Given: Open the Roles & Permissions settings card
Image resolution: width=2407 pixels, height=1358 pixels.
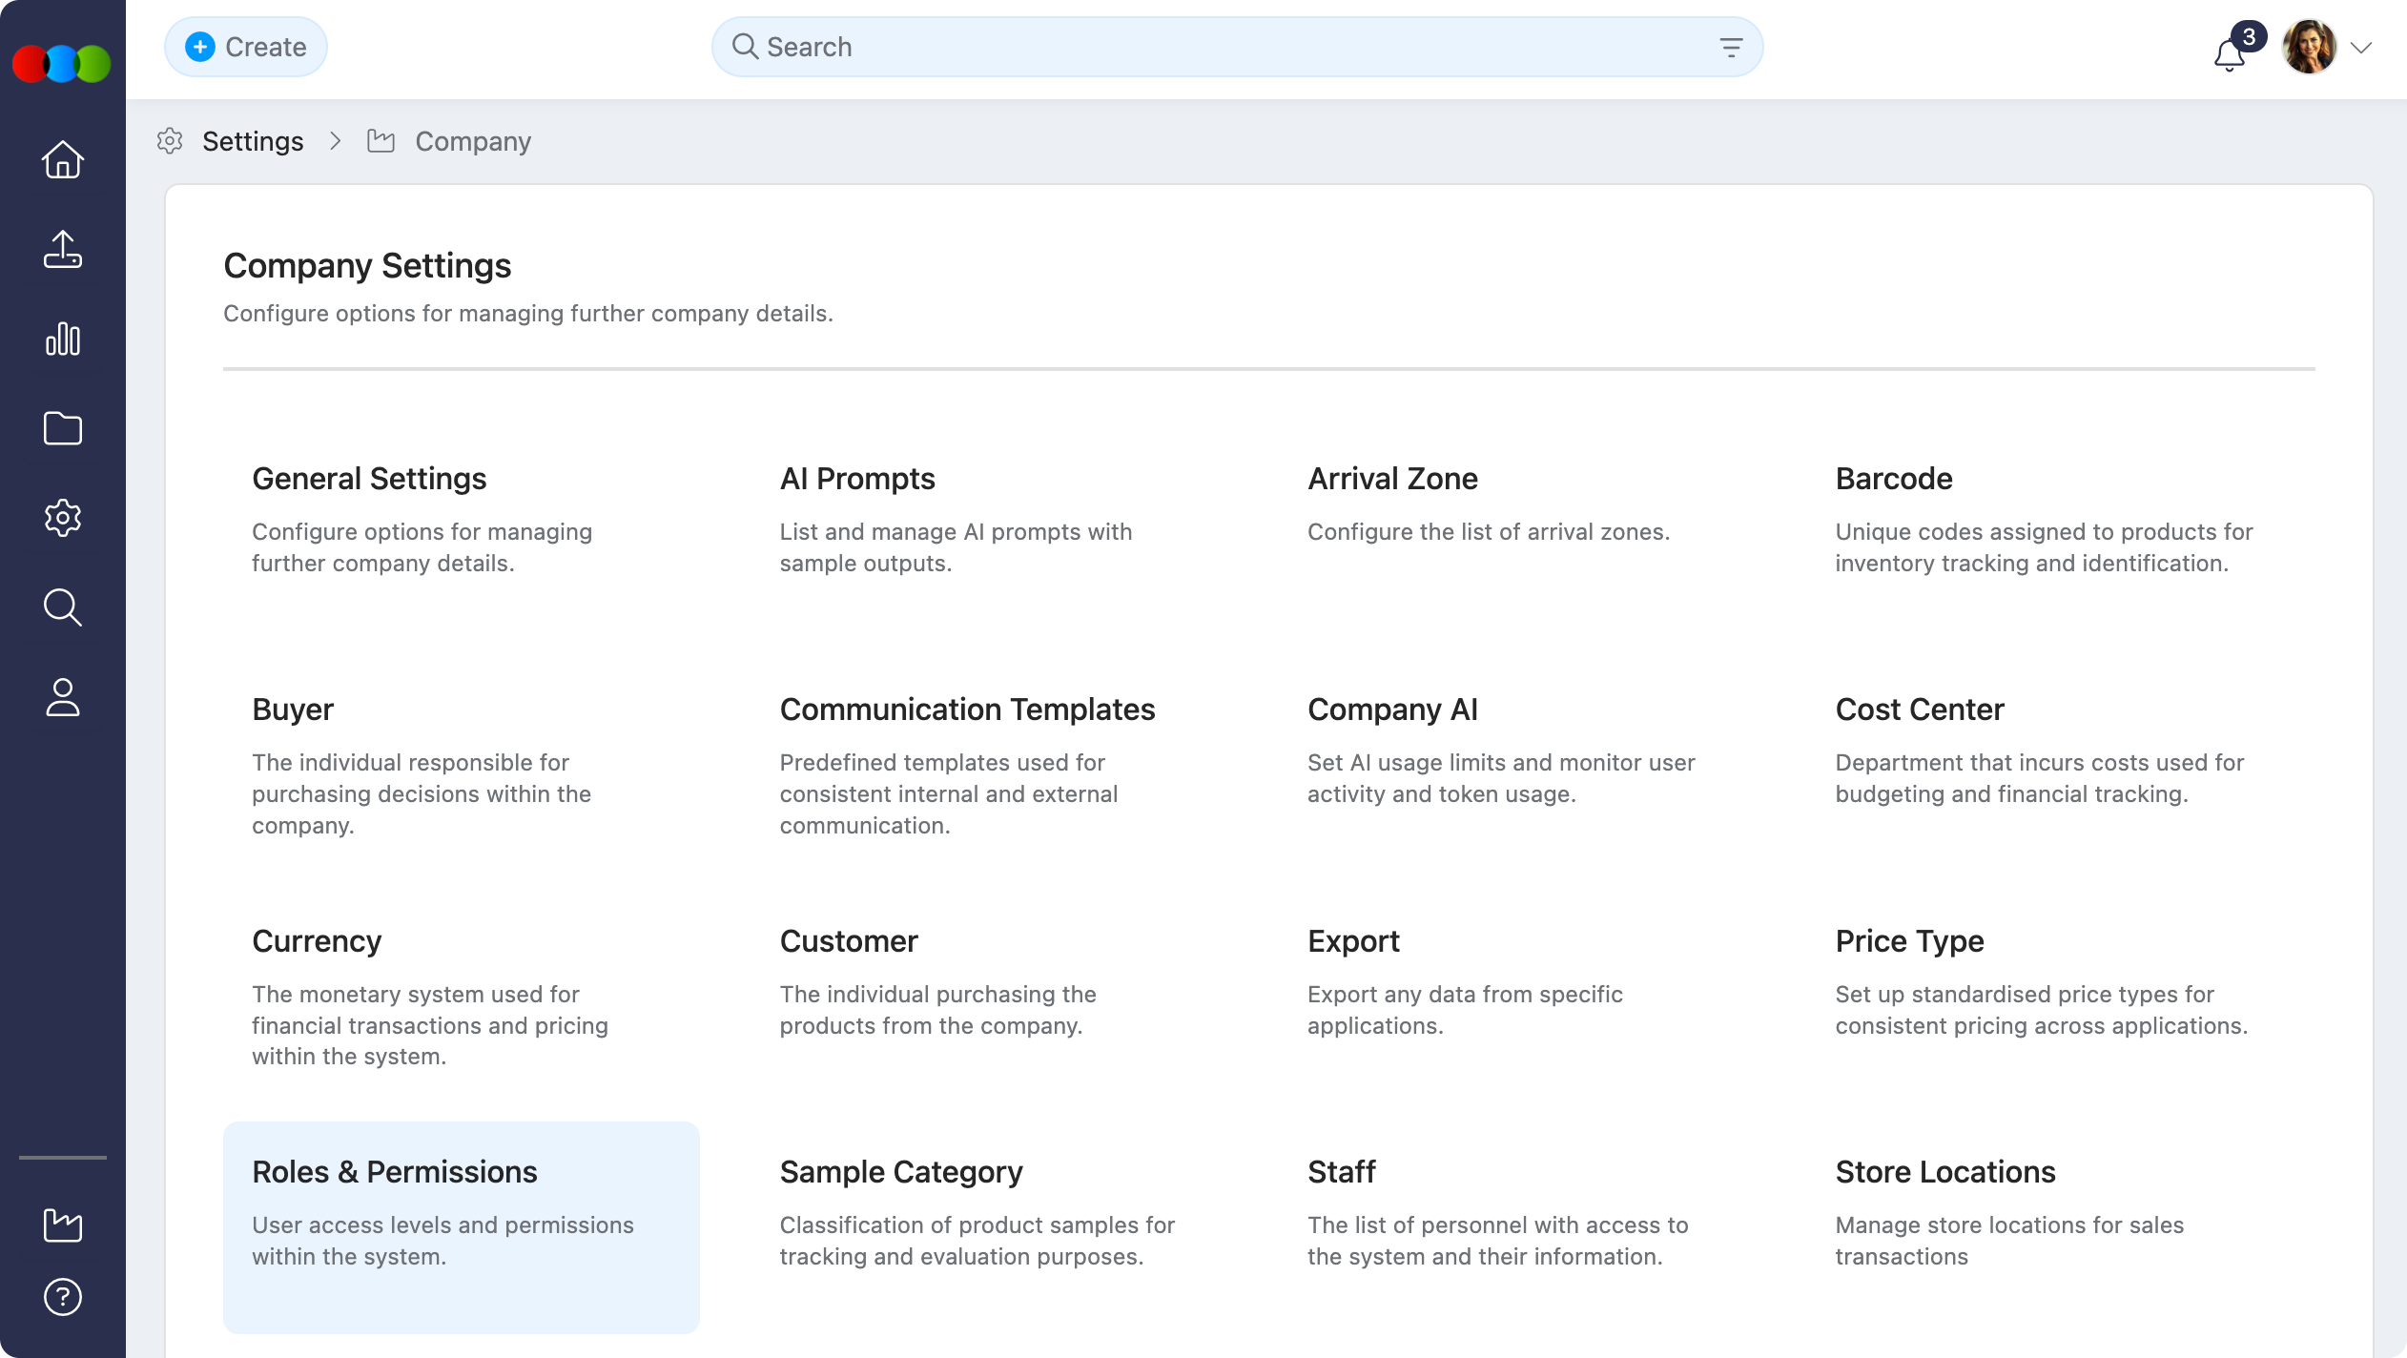Looking at the screenshot, I should (x=462, y=1225).
